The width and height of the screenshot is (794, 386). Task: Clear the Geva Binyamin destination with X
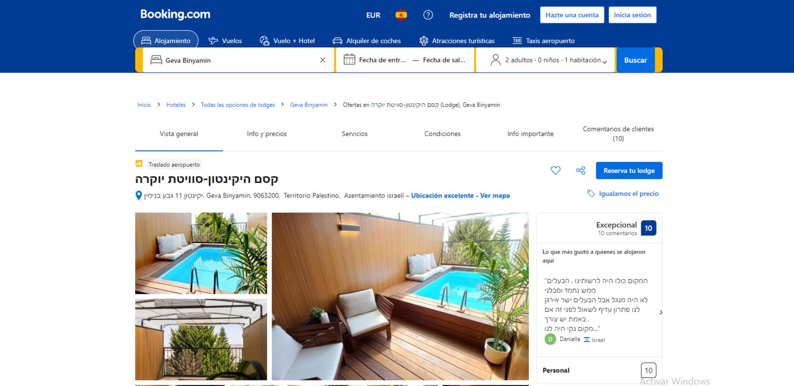(x=322, y=60)
